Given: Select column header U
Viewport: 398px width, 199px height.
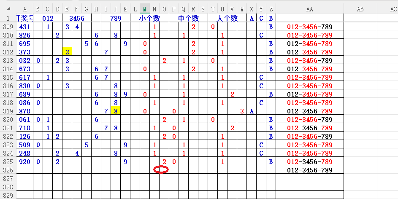Looking at the screenshot, I should (x=222, y=9).
